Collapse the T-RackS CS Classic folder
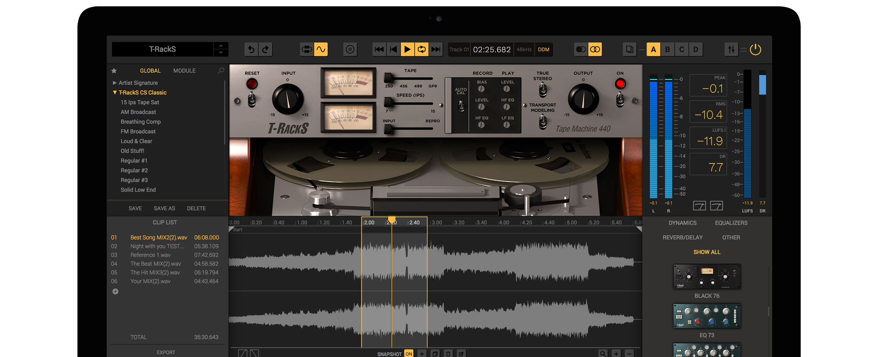 tap(140, 93)
